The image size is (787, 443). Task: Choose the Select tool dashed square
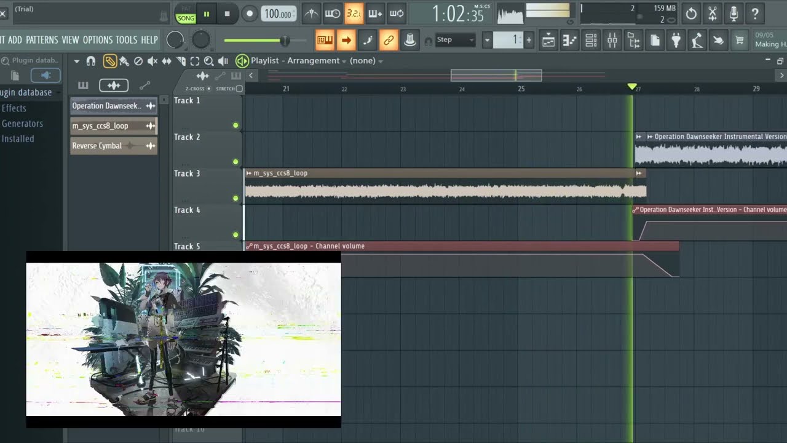(195, 61)
